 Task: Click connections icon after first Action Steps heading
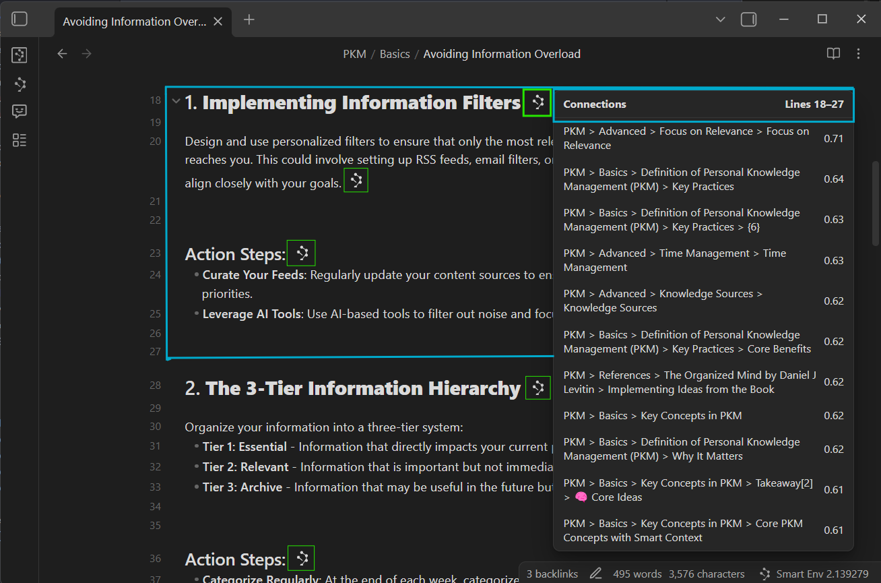301,253
